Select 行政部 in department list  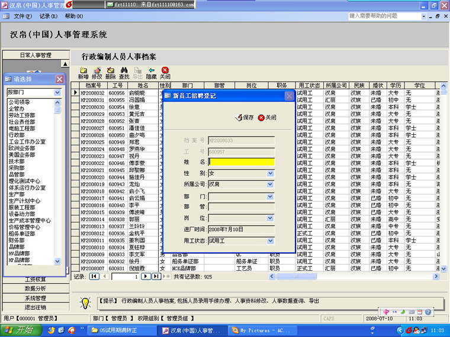(17, 135)
